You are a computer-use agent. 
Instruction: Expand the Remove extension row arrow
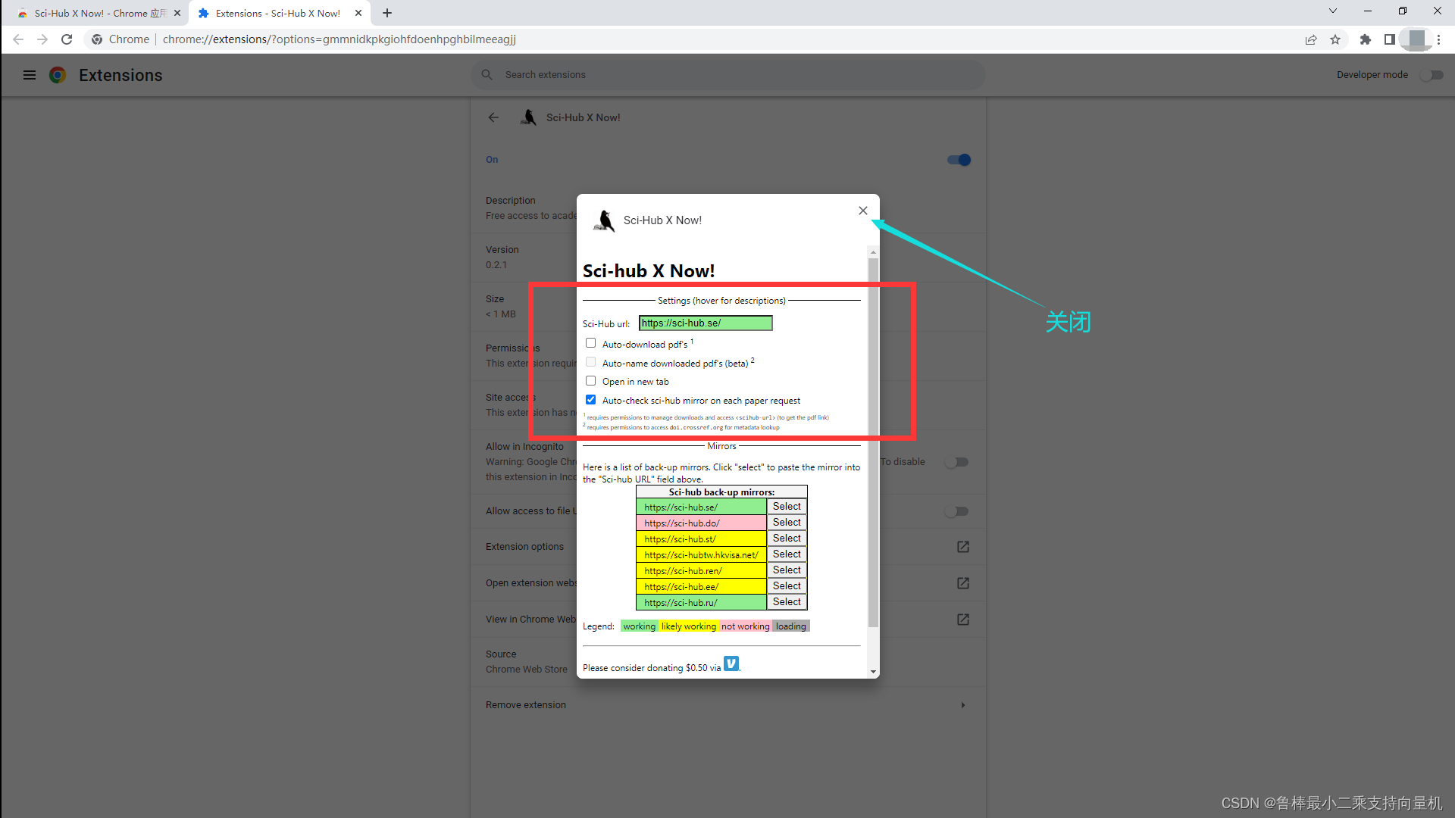[x=963, y=705]
